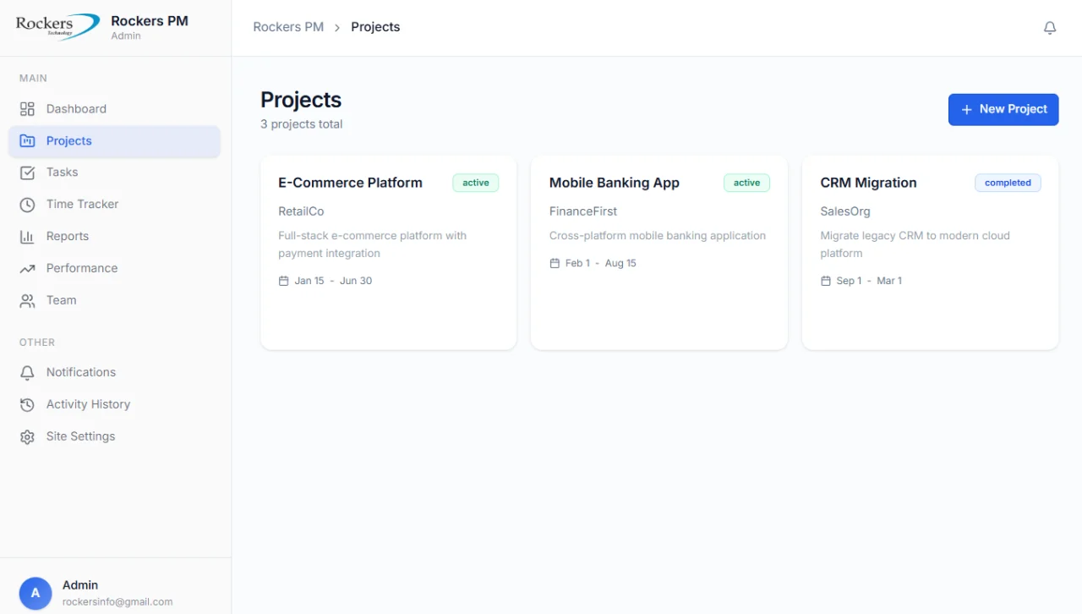The height and width of the screenshot is (614, 1082).
Task: Go to Tasks in the sidebar
Action: (114, 173)
